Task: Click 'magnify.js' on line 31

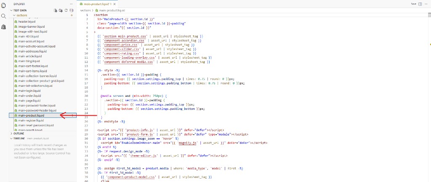Action: point(186,143)
